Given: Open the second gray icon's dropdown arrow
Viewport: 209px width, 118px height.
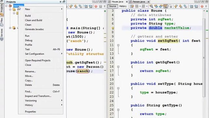Looking at the screenshot, I should tap(147, 6).
